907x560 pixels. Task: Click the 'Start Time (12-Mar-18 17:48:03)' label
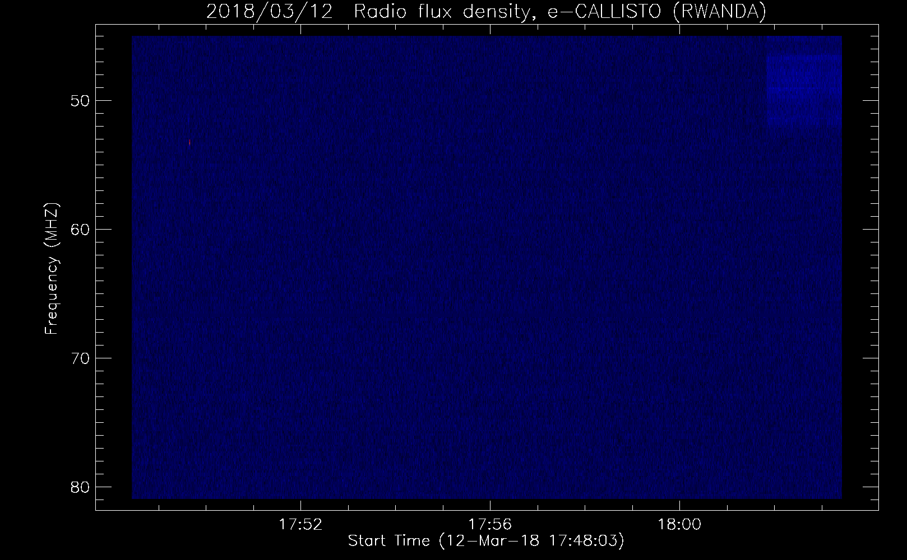(x=486, y=542)
